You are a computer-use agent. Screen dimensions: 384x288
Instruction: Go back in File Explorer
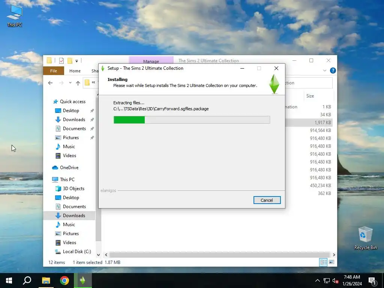click(x=50, y=83)
